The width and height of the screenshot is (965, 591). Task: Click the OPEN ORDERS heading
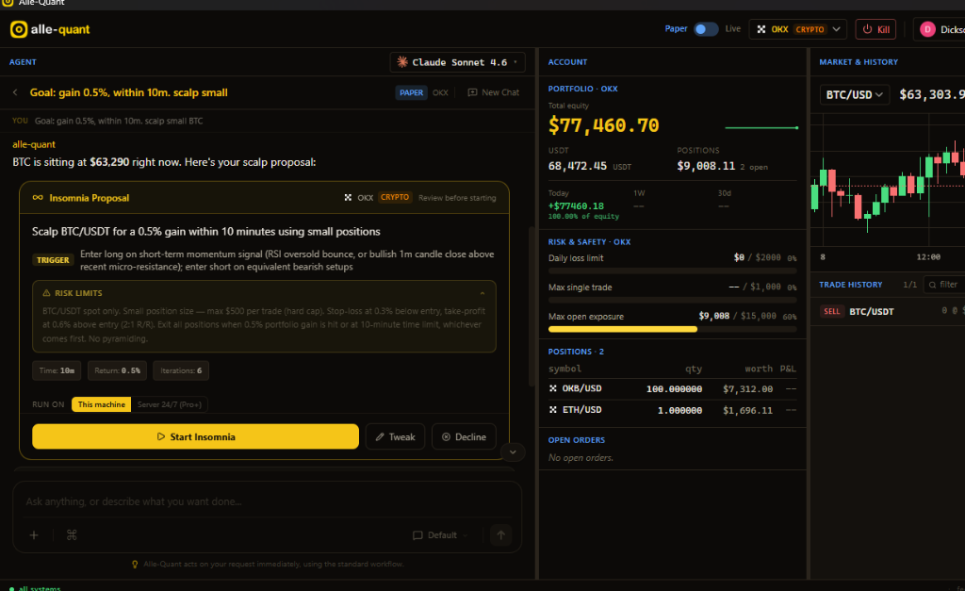click(x=577, y=440)
